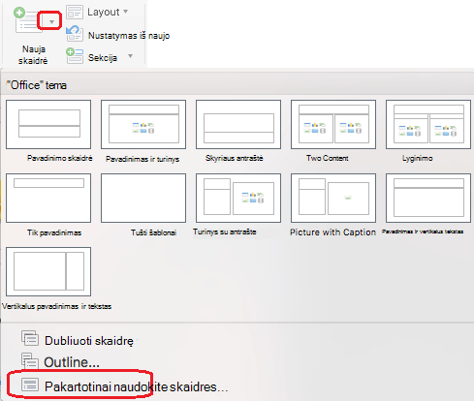Click the Nauja skaidrė text label
This screenshot has width=474, height=401.
[33, 55]
